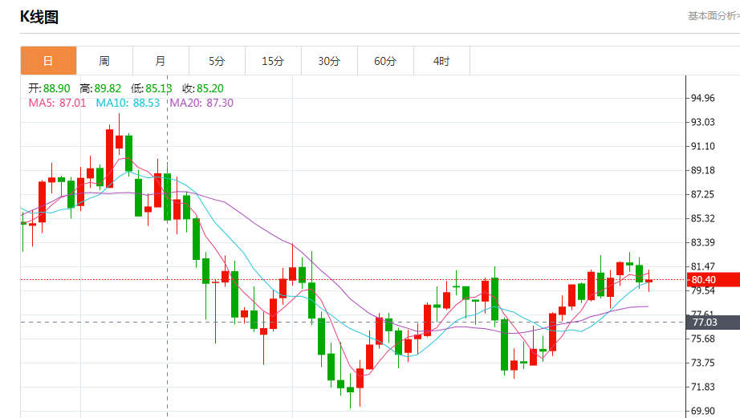Choose the 60分 interval tab
Image resolution: width=740 pixels, height=418 pixels.
(x=385, y=61)
